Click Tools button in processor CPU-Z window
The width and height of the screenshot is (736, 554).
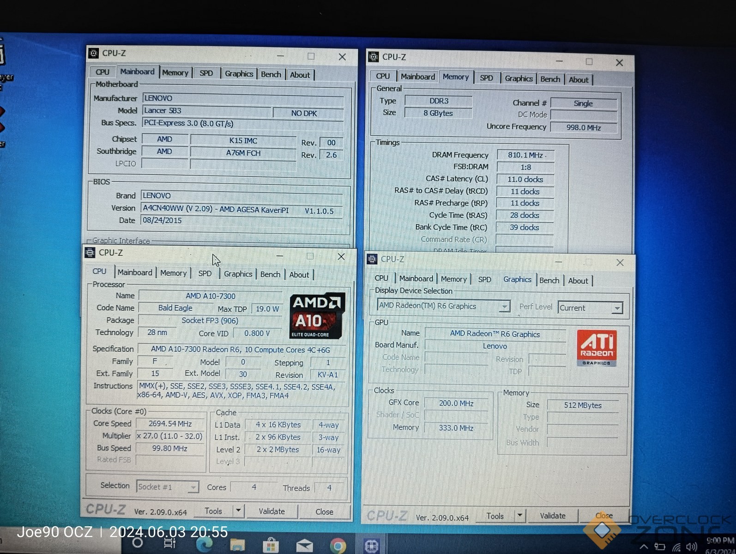[x=213, y=511]
